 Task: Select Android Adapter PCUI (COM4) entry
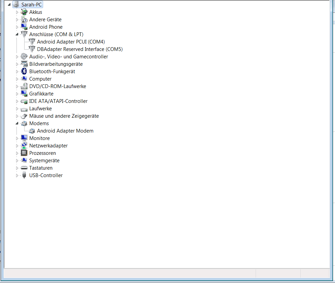(x=71, y=41)
